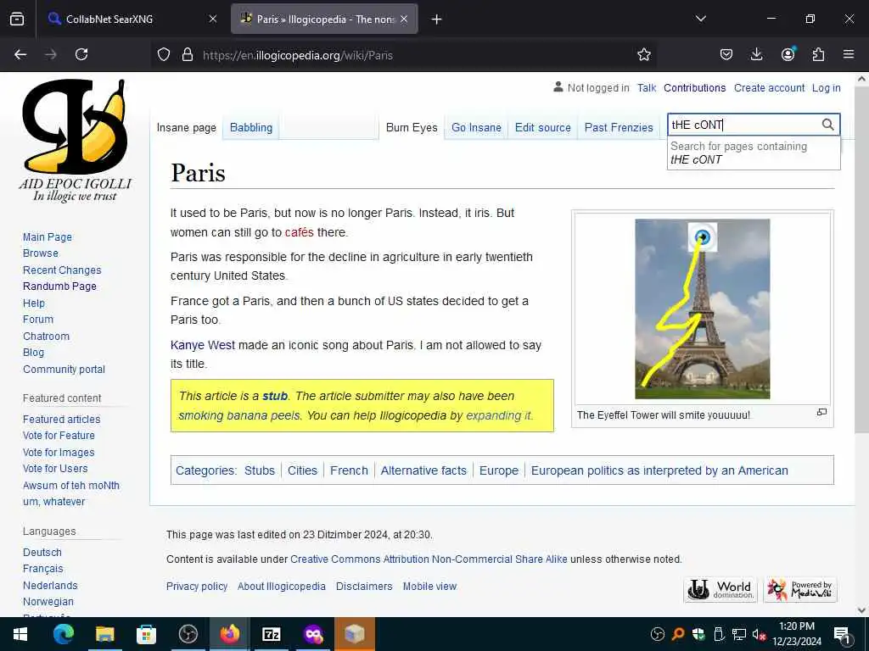This screenshot has width=869, height=651.
Task: Switch to Mobile view
Action: (x=429, y=587)
